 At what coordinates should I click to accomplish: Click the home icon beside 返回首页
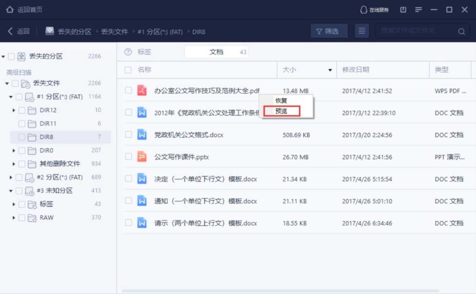tap(10, 9)
